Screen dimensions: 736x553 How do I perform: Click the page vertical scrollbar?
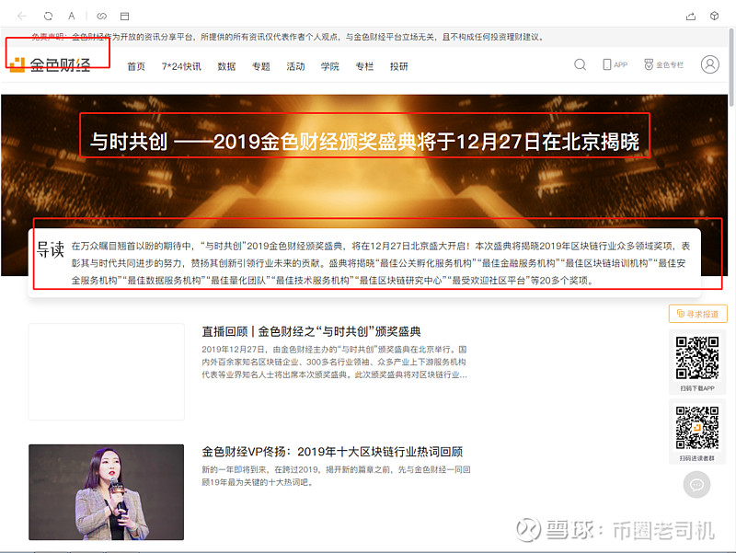[731, 66]
